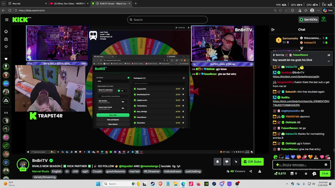
Task: Click the KICK logo
Action: coord(22,20)
